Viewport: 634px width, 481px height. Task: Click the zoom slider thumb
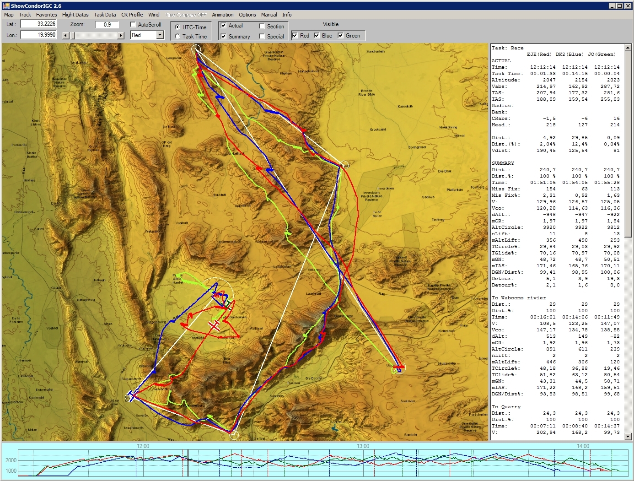tap(73, 36)
